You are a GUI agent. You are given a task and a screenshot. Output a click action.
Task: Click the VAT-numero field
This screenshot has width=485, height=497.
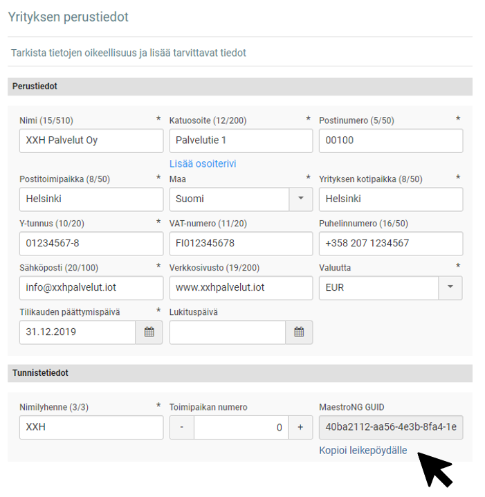241,244
